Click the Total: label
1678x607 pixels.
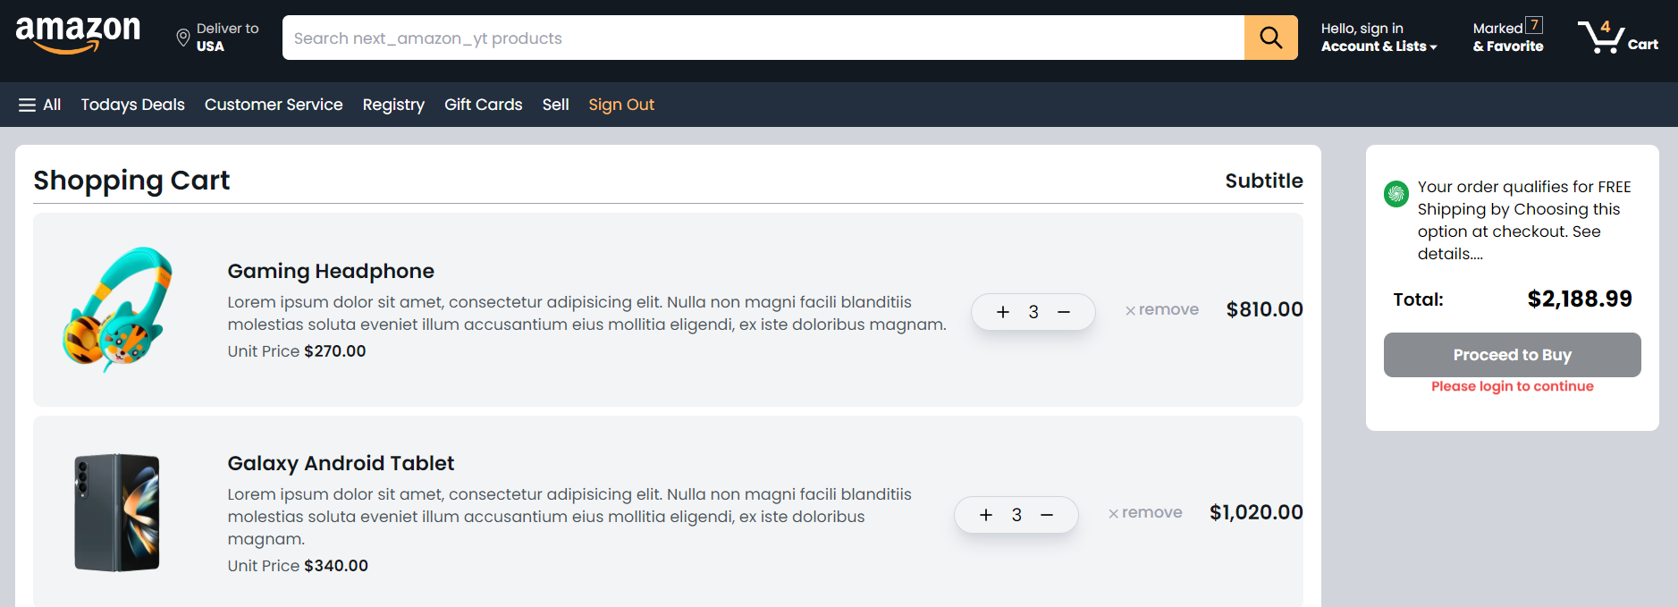click(1418, 299)
